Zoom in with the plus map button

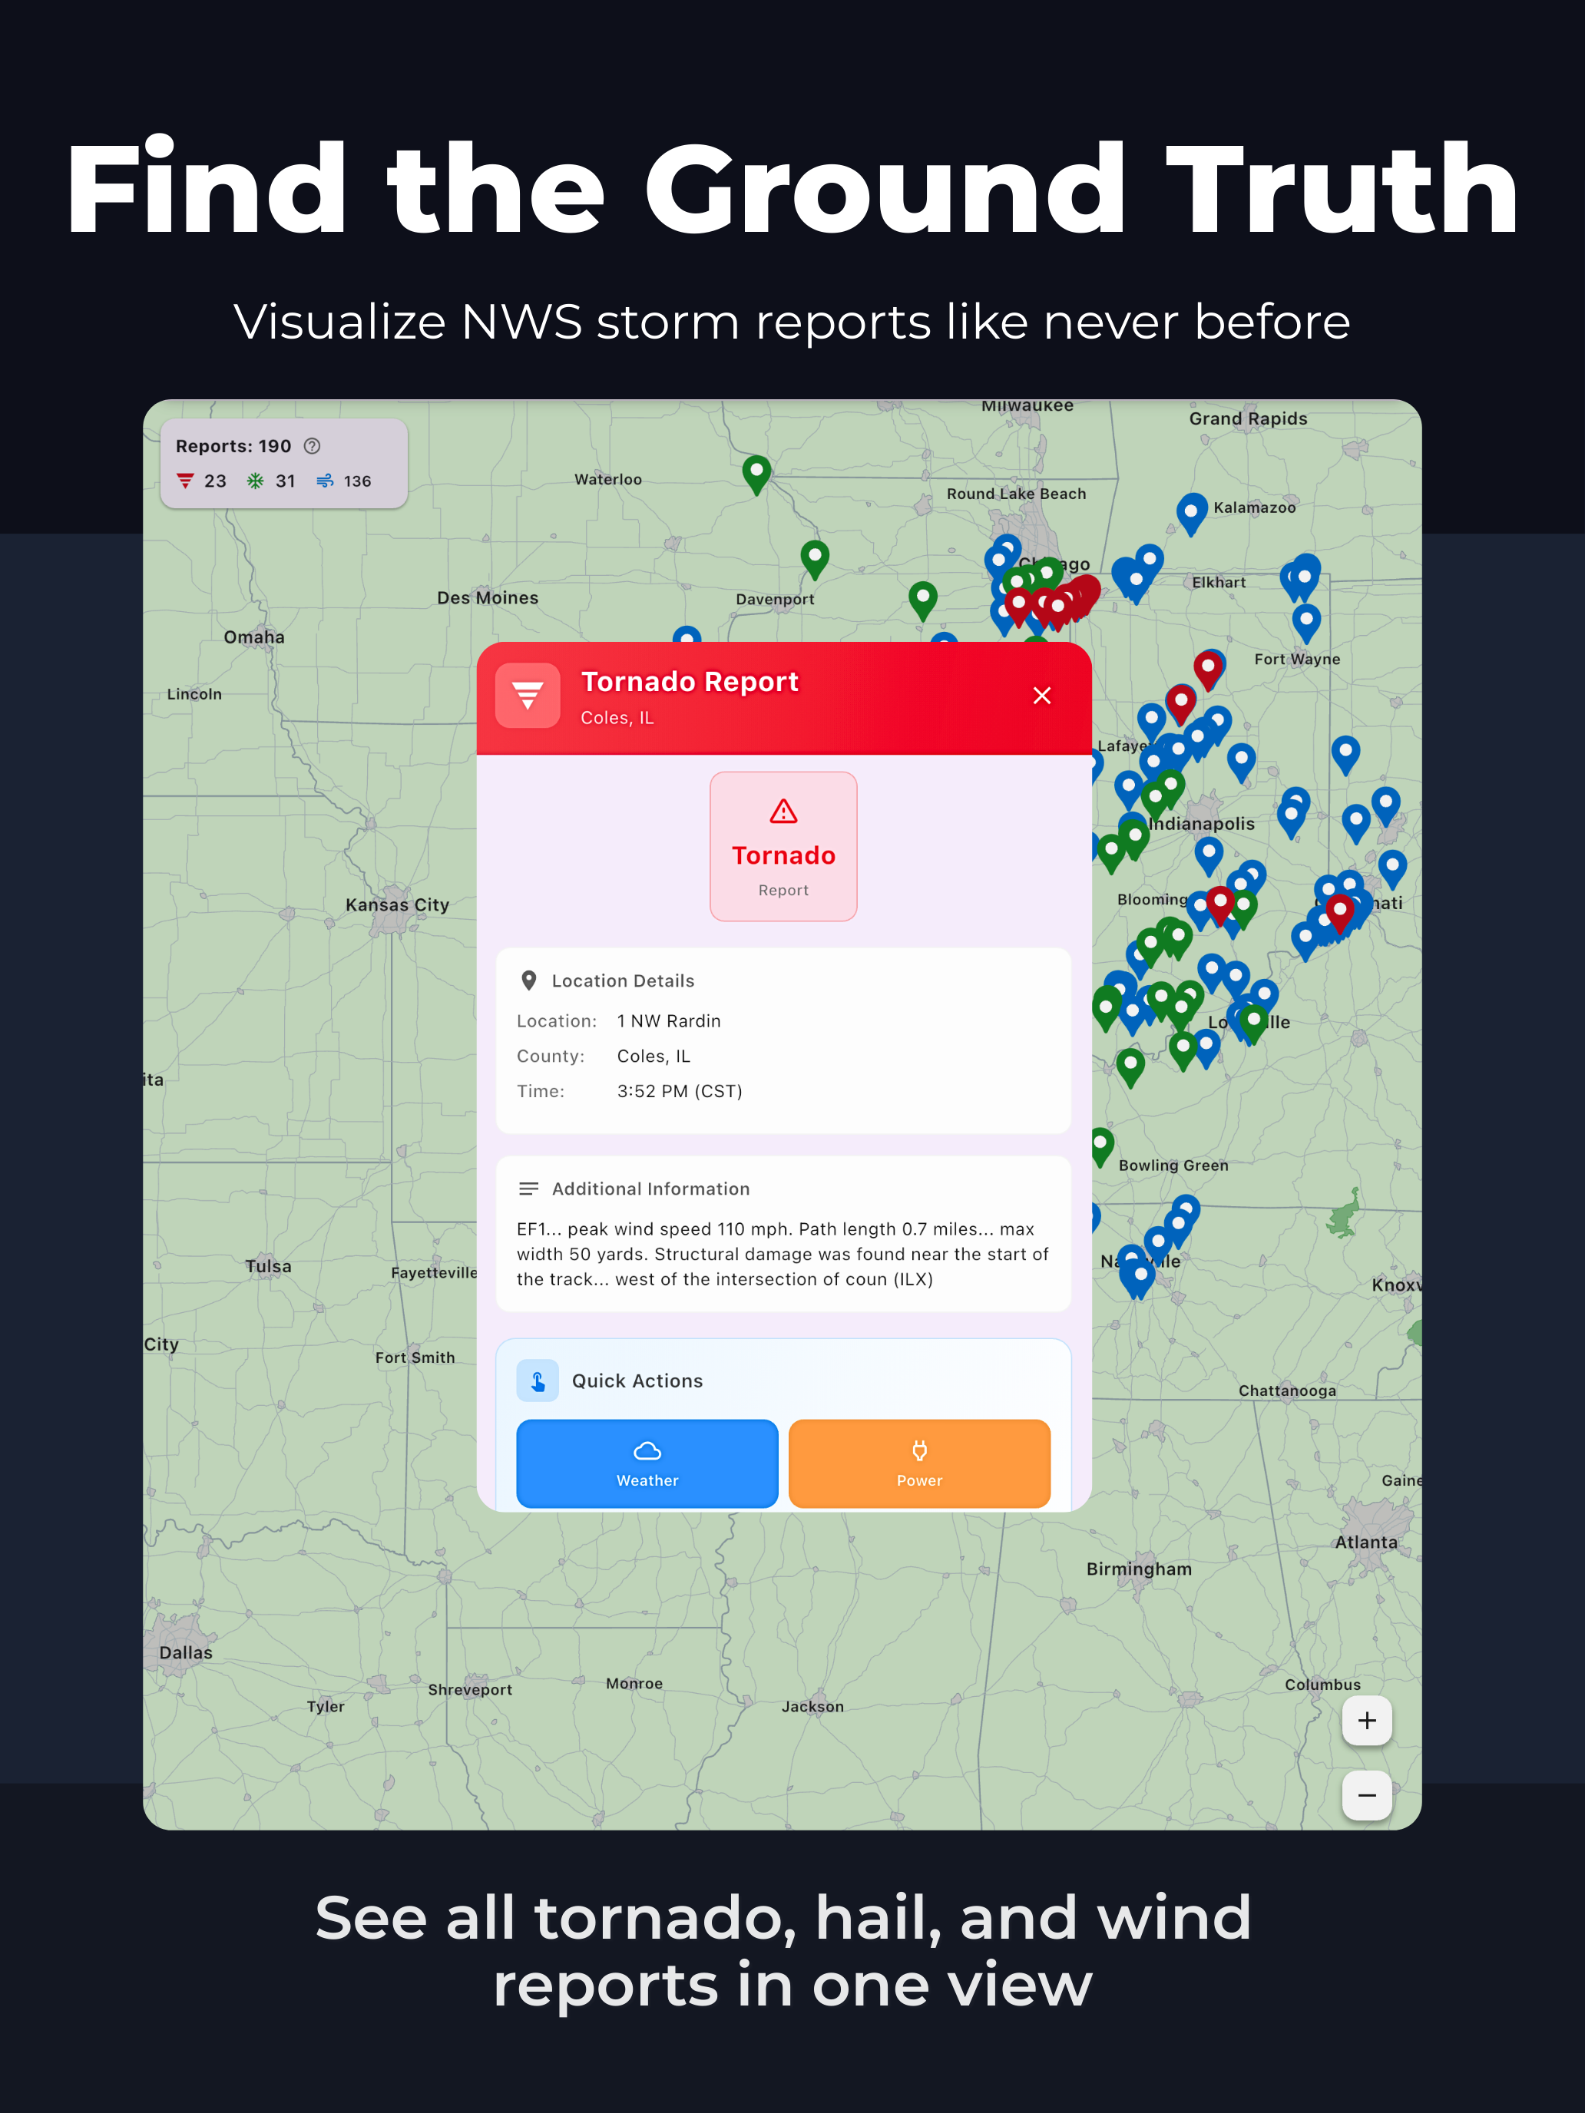[x=1366, y=1721]
